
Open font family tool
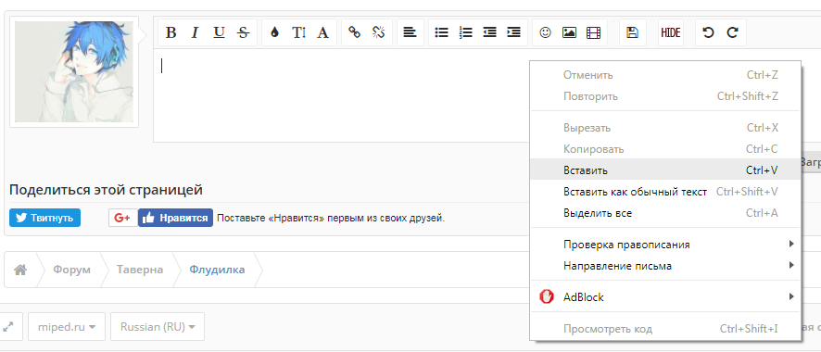coord(323,32)
